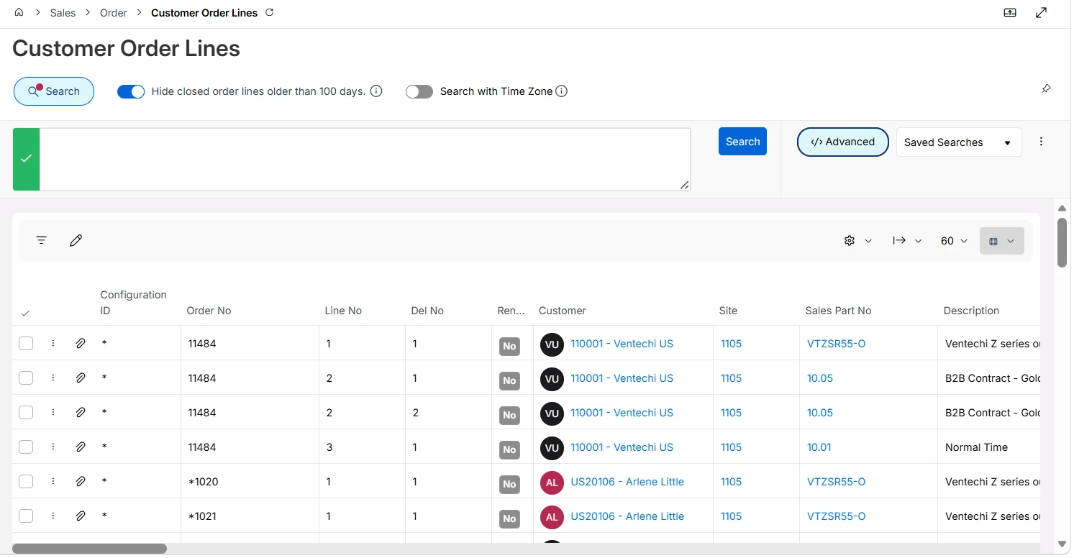1074x558 pixels.
Task: Open the page size 60 dropdown
Action: [x=954, y=241]
